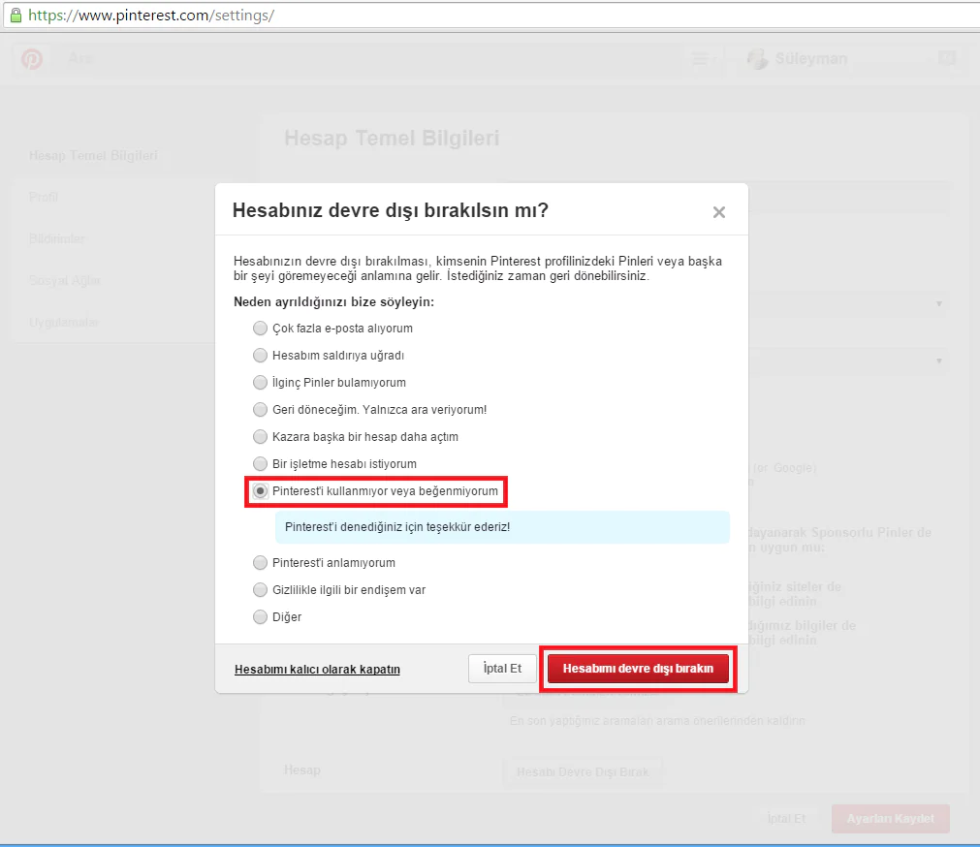Select 'Hesabım saldırıya uğradı' radio option
Screen dimensions: 980x847
point(260,355)
